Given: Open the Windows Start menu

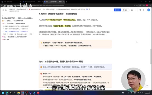Looking at the screenshot, I should pyautogui.click(x=3, y=93).
